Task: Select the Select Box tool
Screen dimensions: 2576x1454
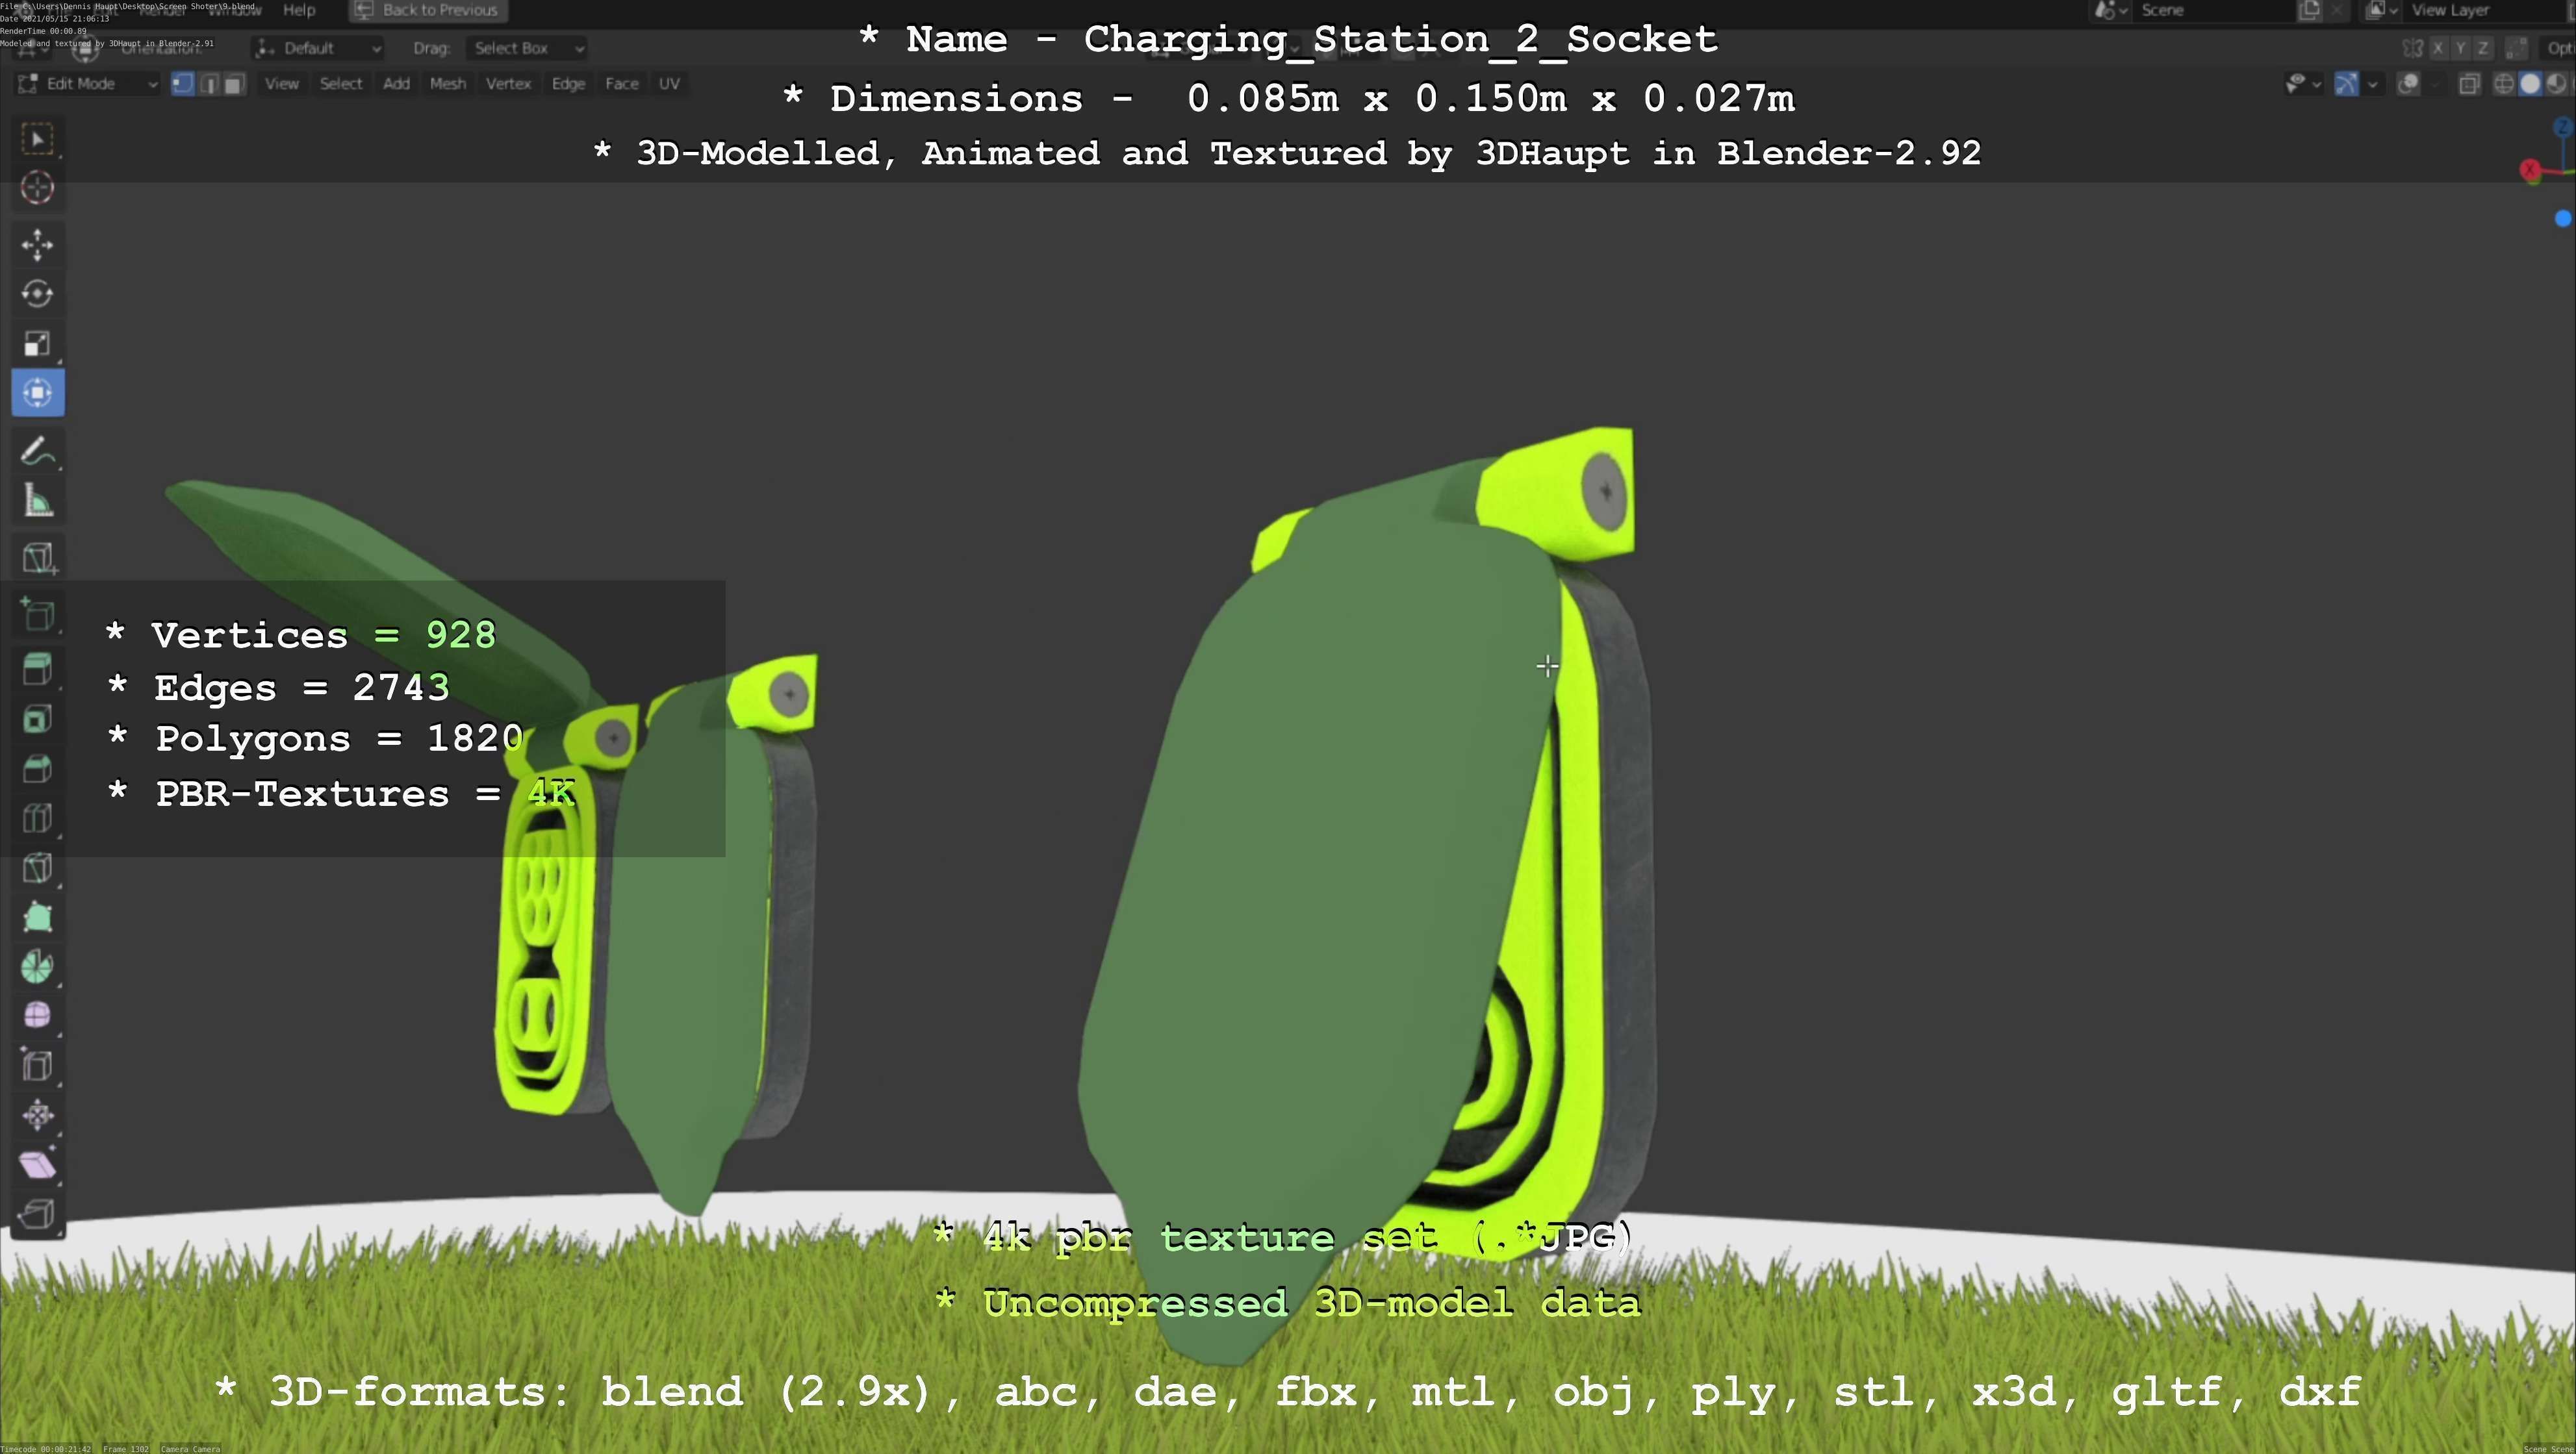Action: pyautogui.click(x=38, y=138)
